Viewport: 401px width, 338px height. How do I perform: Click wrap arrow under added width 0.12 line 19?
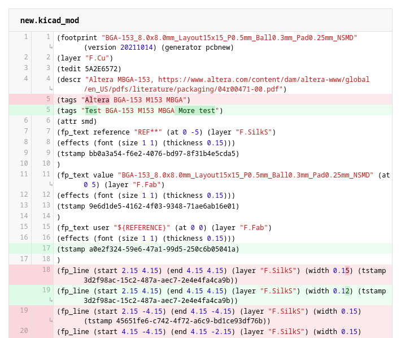[x=50, y=301]
